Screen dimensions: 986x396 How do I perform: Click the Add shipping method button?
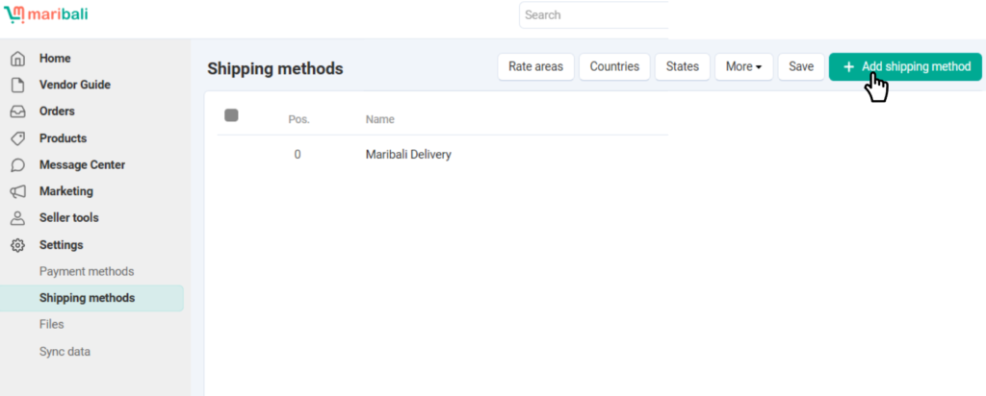[905, 67]
